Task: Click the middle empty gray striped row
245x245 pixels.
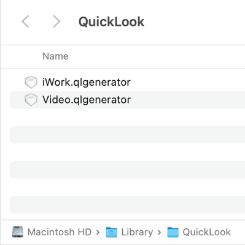Action: (127, 170)
